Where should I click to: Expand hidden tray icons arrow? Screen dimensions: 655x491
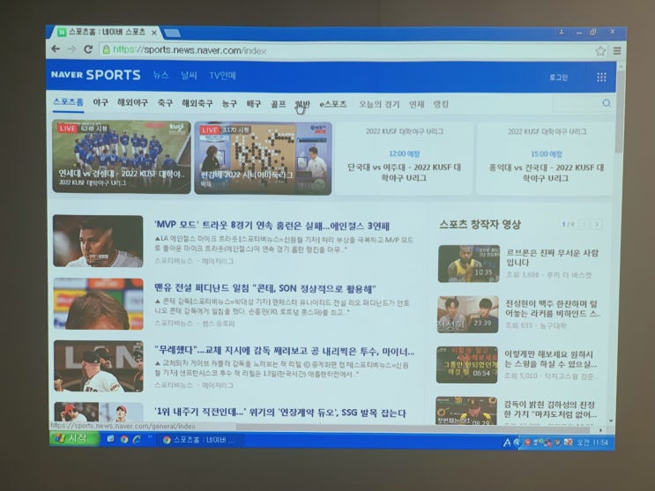coord(517,443)
